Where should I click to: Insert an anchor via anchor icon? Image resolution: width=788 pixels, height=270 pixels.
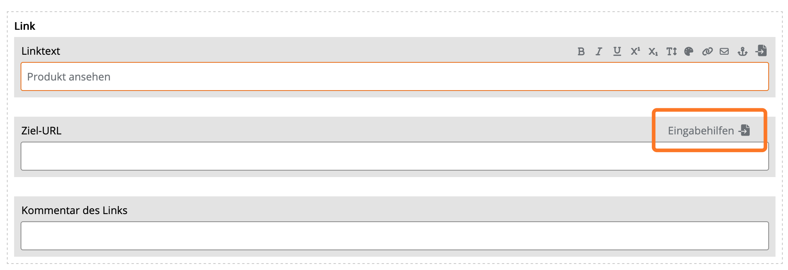click(742, 52)
